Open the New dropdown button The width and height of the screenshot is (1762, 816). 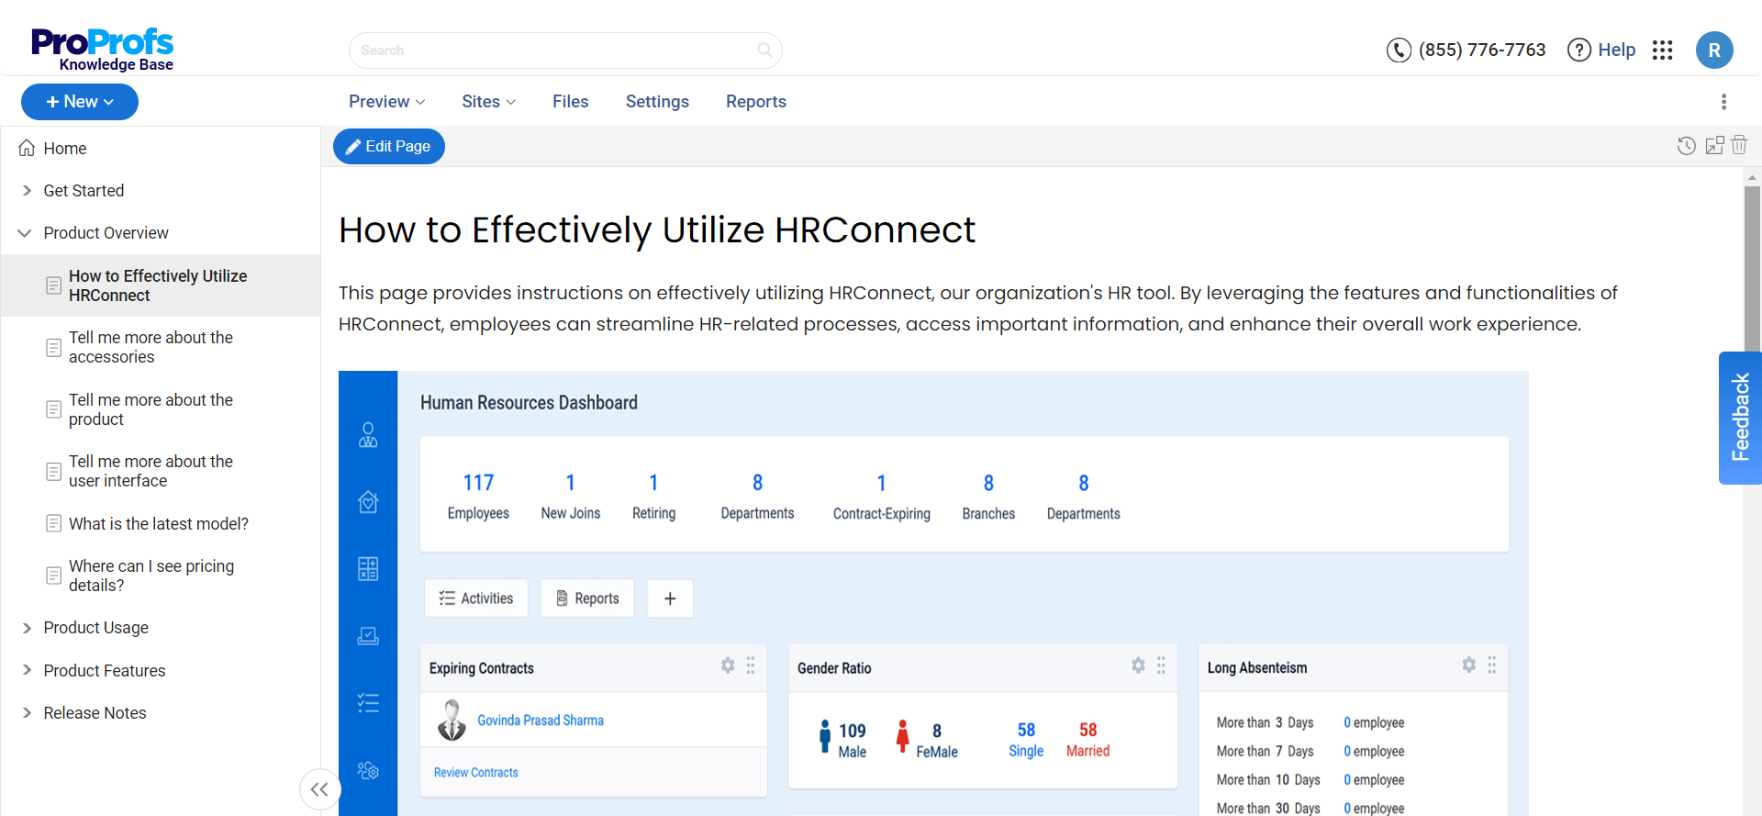[x=80, y=102]
